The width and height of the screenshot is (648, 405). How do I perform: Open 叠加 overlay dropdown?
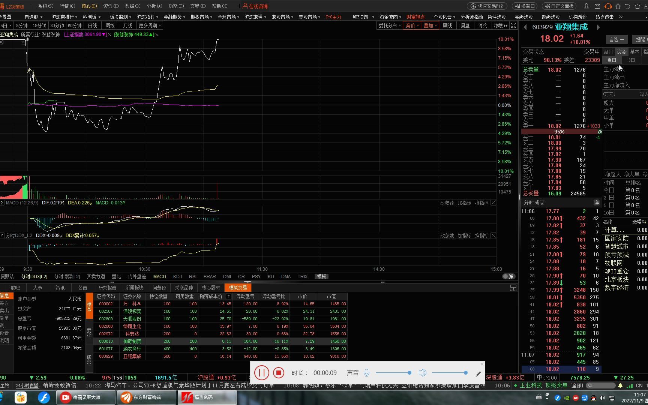(430, 25)
